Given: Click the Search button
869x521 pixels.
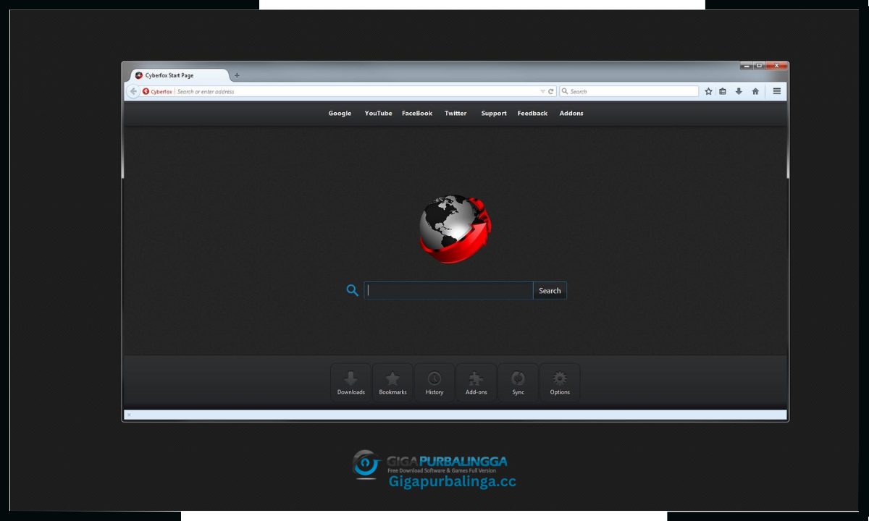Looking at the screenshot, I should [x=550, y=290].
